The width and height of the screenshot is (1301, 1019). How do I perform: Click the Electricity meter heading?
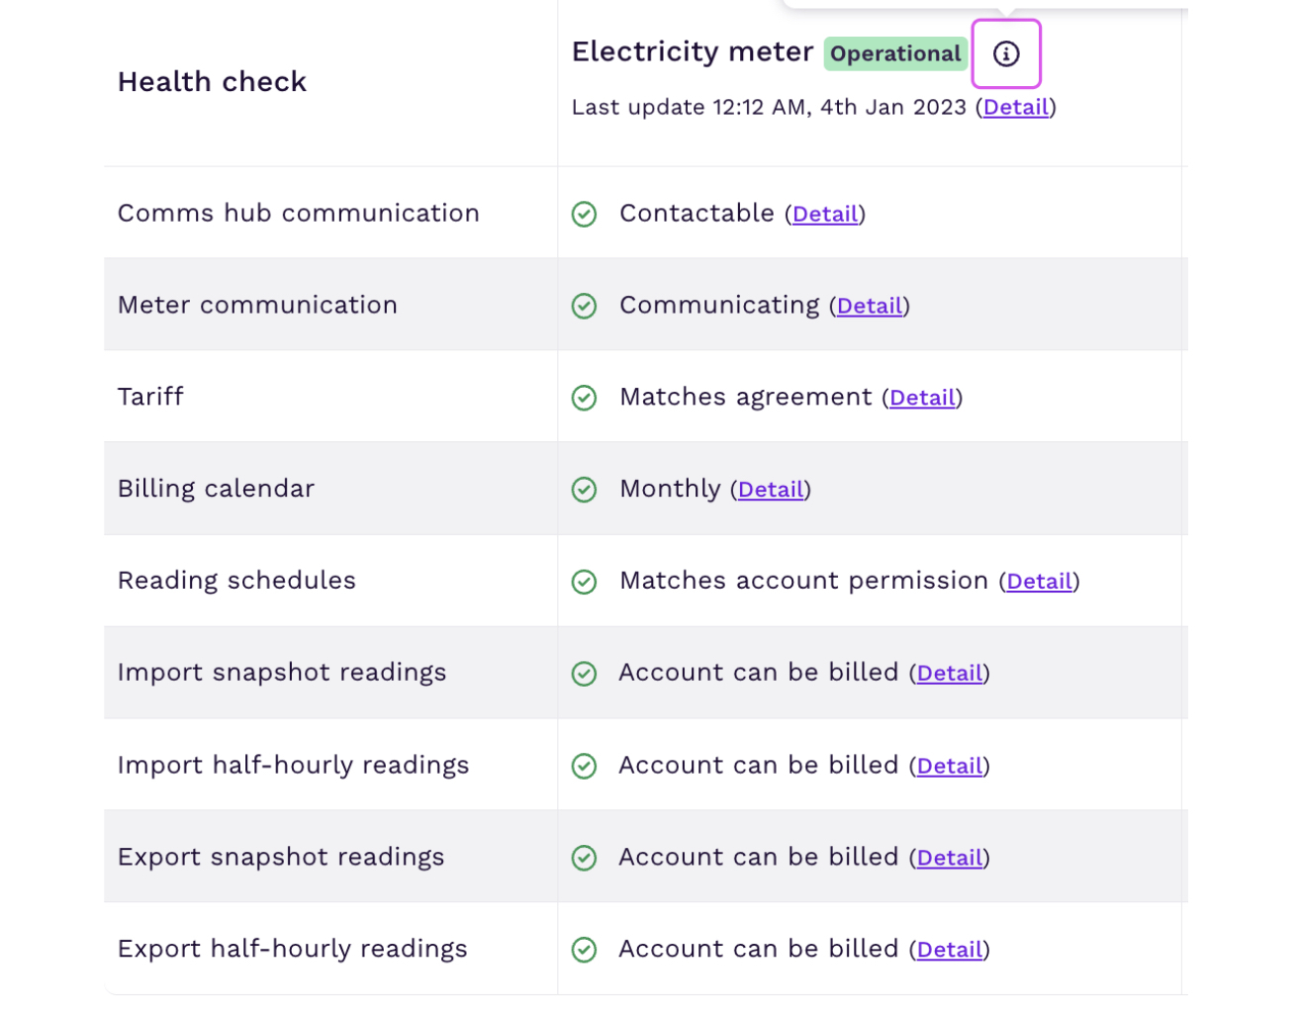[692, 51]
